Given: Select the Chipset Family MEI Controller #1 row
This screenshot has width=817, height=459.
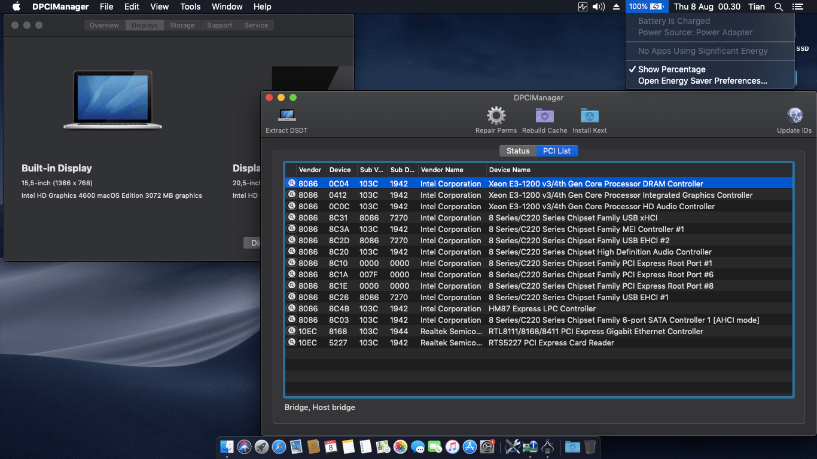Looking at the screenshot, I should pos(539,229).
